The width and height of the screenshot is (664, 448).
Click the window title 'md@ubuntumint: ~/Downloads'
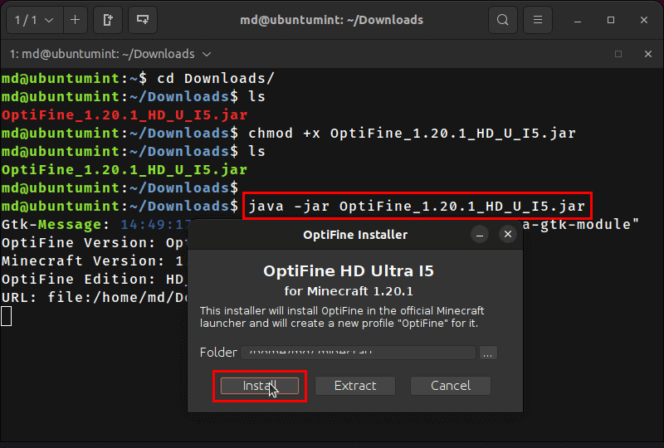(x=331, y=20)
